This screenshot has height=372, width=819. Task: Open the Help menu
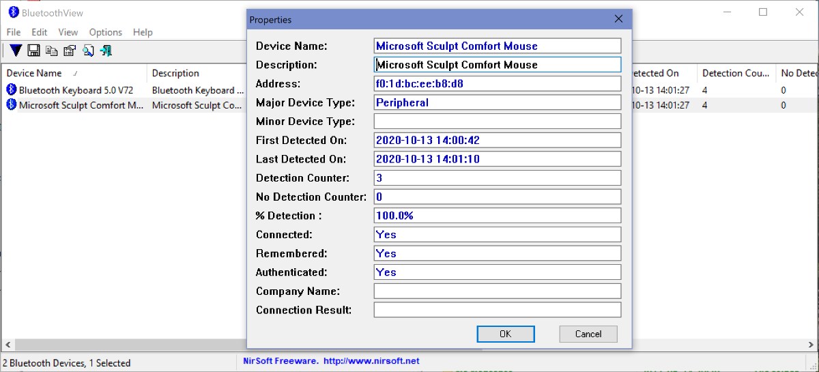point(143,32)
